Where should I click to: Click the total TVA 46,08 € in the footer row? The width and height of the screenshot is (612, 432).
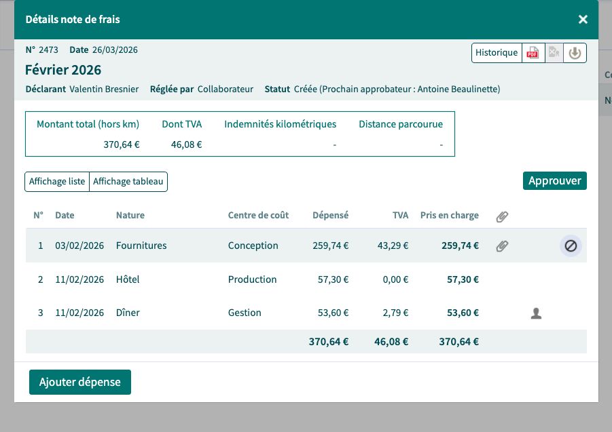tap(391, 342)
